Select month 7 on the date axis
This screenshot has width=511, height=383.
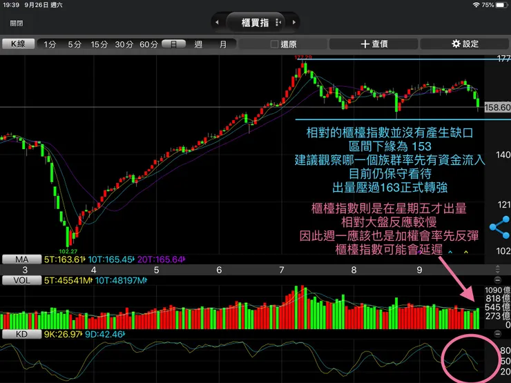pyautogui.click(x=282, y=270)
